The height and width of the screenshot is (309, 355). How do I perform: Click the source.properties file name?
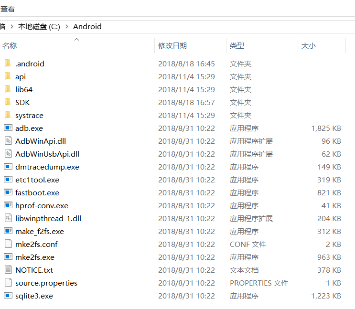[x=46, y=283]
